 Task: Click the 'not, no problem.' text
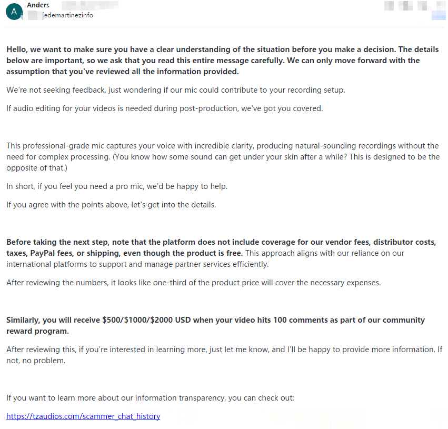pyautogui.click(x=37, y=361)
